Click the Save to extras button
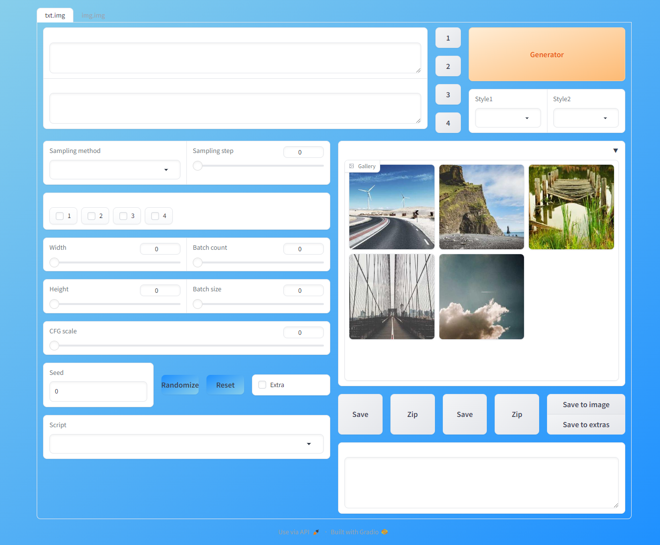This screenshot has width=660, height=545. (586, 425)
